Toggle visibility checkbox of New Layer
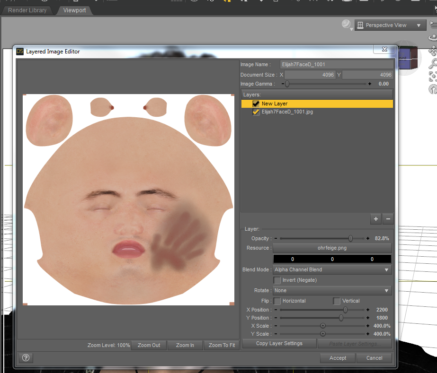437x373 pixels. click(256, 104)
